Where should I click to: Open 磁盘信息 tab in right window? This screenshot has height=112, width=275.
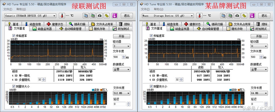click(x=170, y=24)
